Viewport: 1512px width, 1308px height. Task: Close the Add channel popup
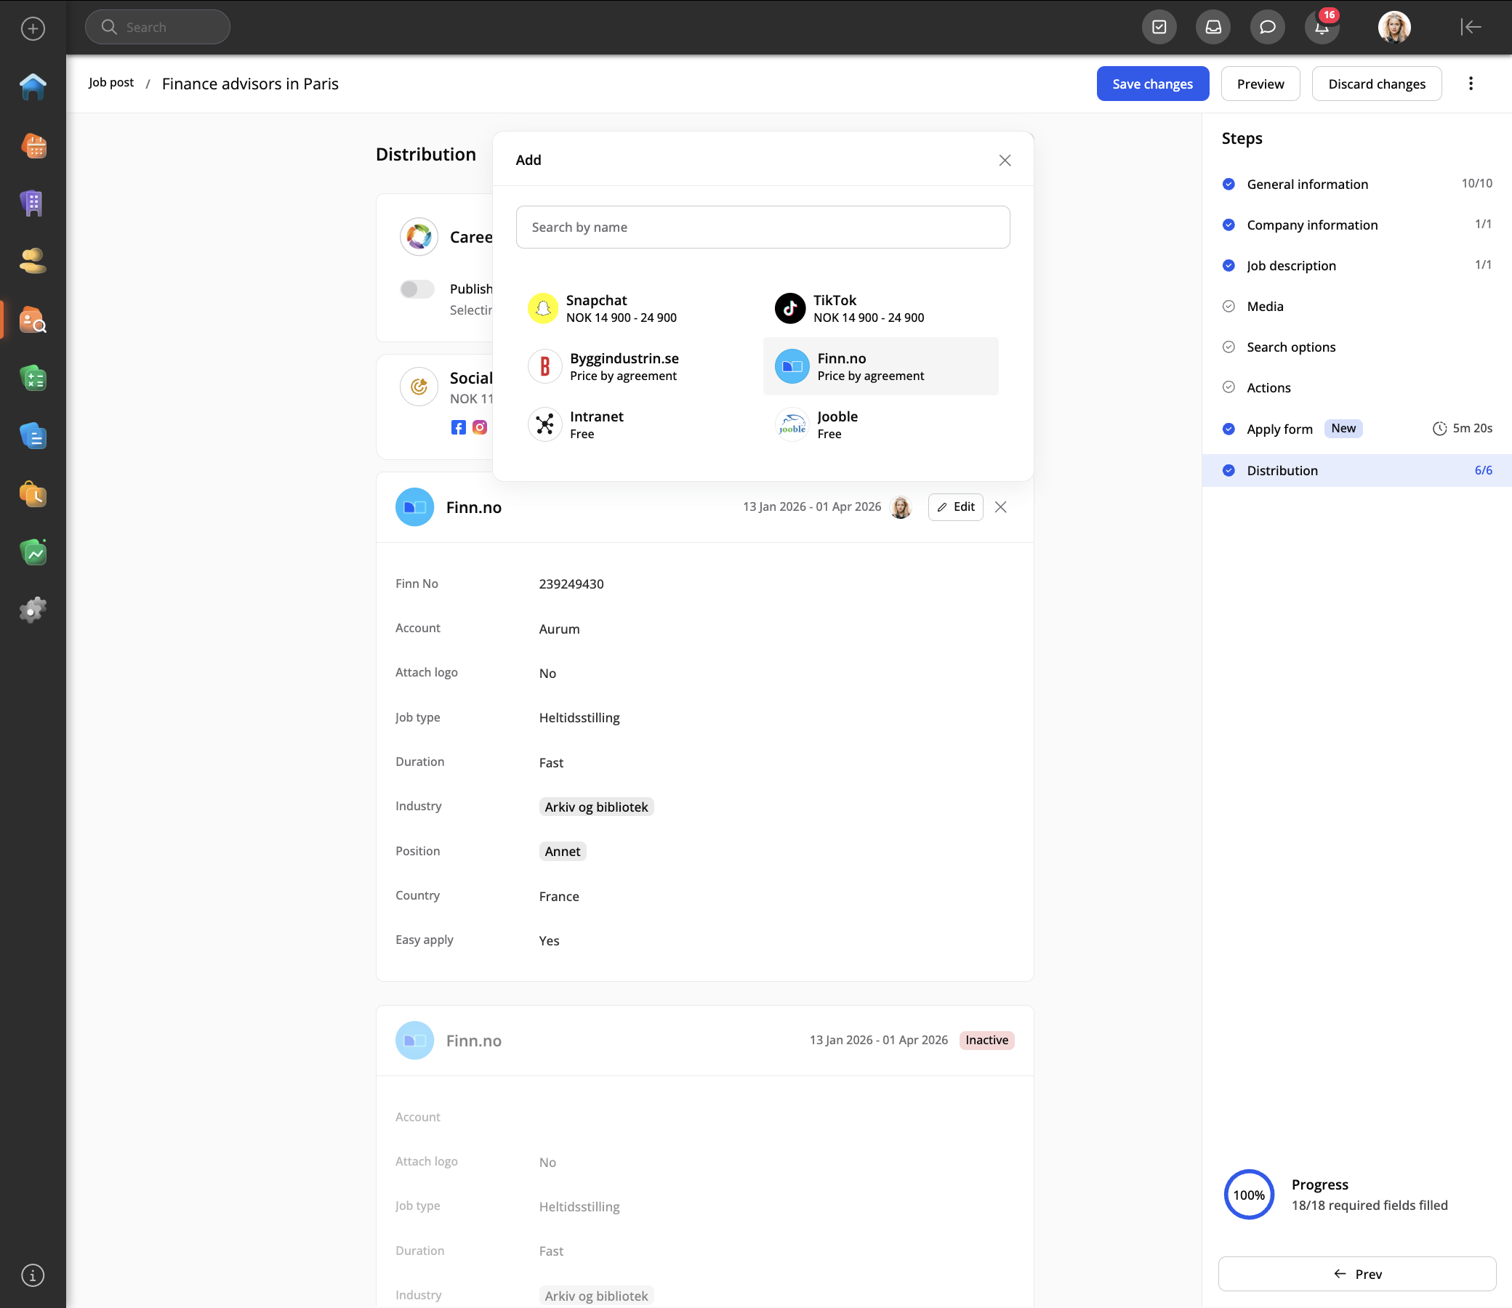tap(1005, 161)
